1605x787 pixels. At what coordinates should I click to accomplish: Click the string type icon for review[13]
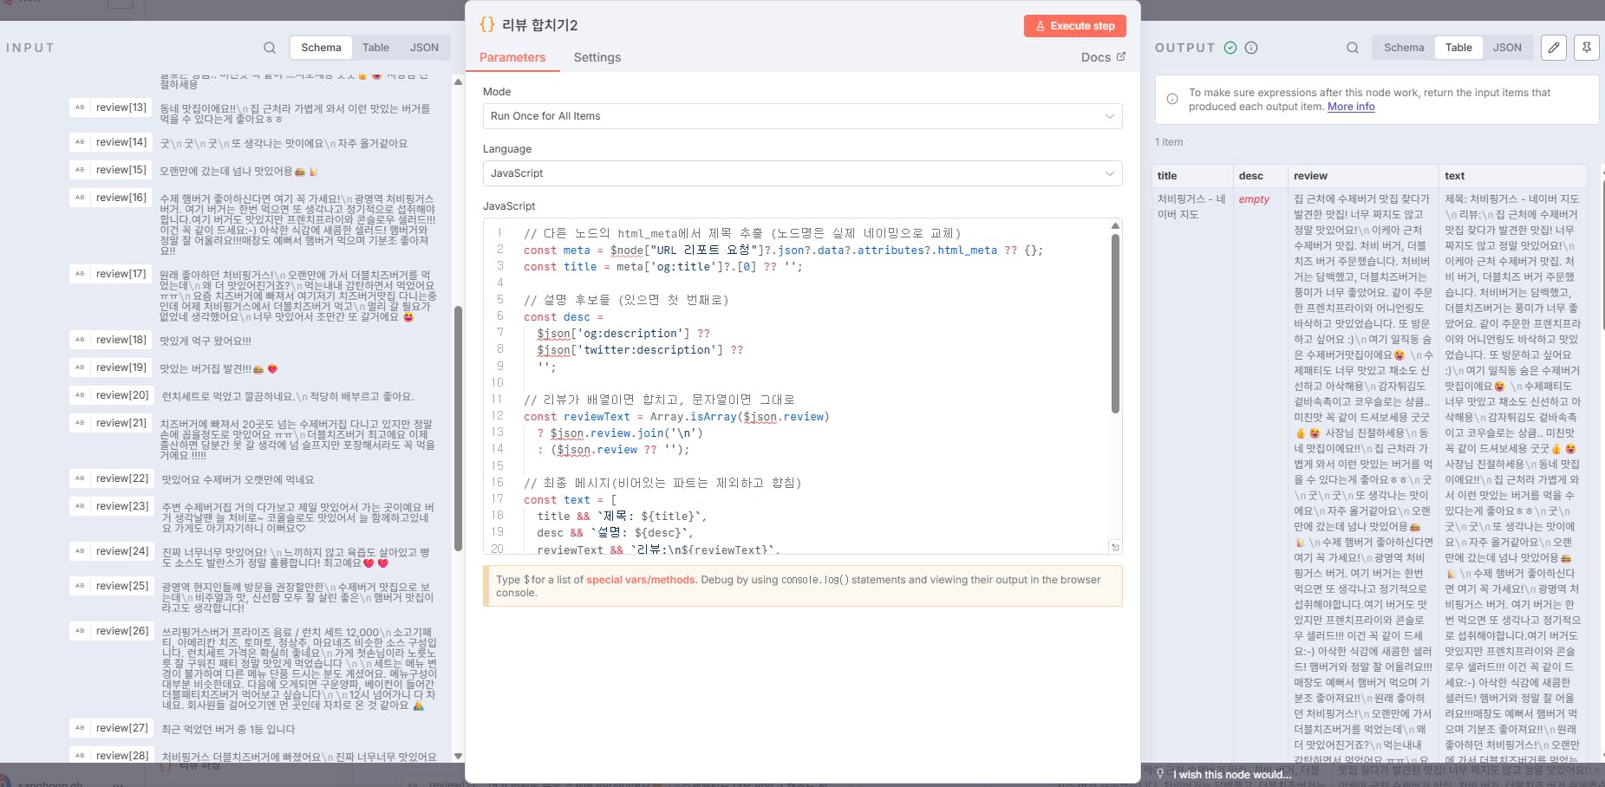(x=80, y=107)
